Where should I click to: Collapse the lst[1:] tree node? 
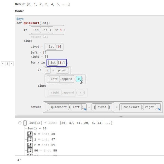tap(20, 123)
